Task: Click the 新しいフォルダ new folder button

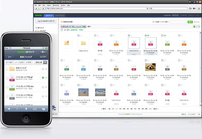Action: click(x=77, y=26)
